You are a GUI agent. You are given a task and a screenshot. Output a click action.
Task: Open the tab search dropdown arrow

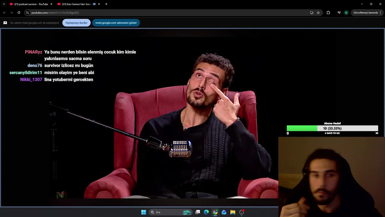coord(4,4)
